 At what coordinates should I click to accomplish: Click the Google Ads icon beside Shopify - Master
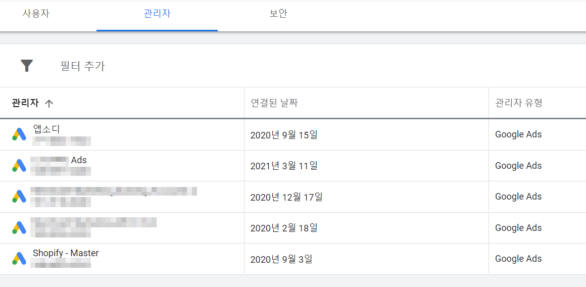click(19, 259)
